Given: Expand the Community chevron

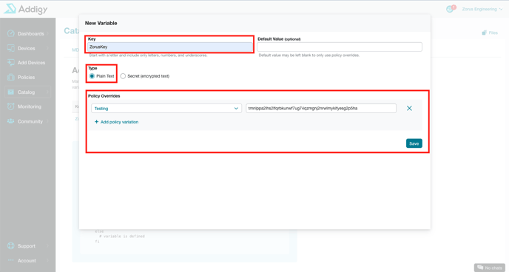Looking at the screenshot, I should [47, 121].
